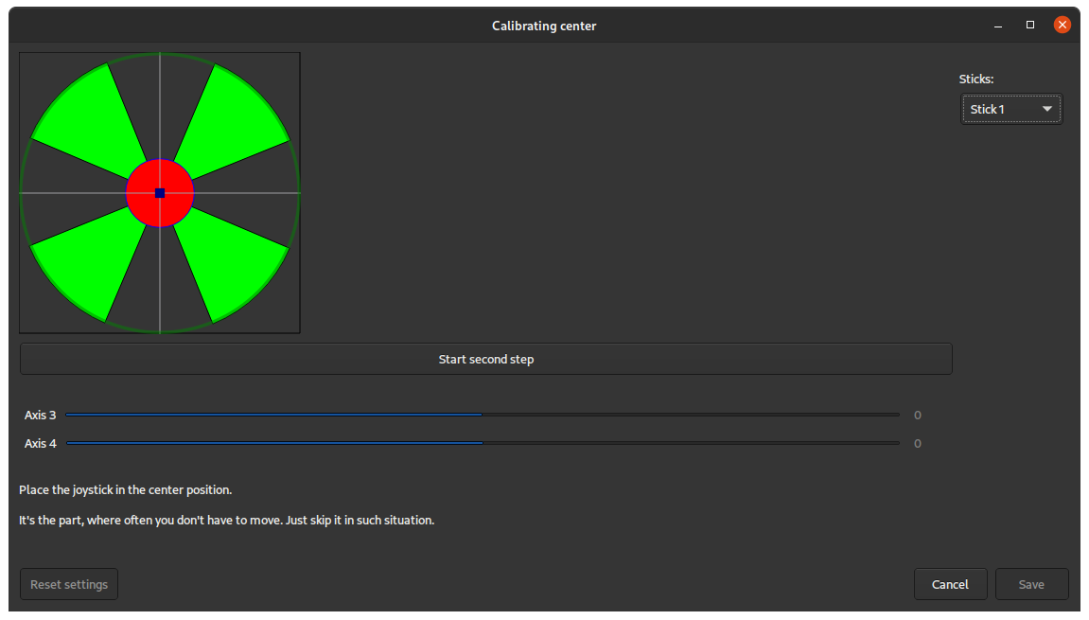Click the Calibrating center title bar

click(544, 25)
